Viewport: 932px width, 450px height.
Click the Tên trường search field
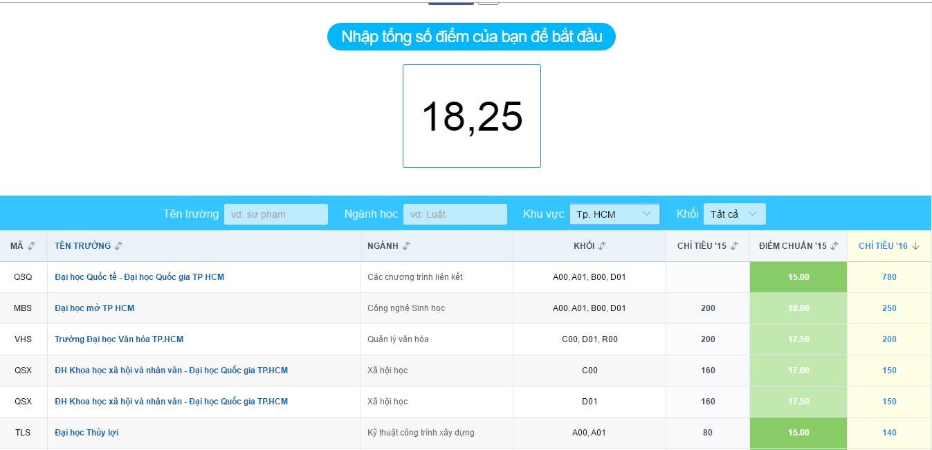(x=276, y=214)
